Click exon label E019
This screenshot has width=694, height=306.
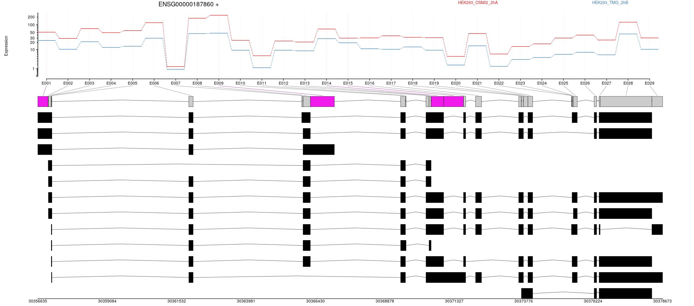pos(434,83)
